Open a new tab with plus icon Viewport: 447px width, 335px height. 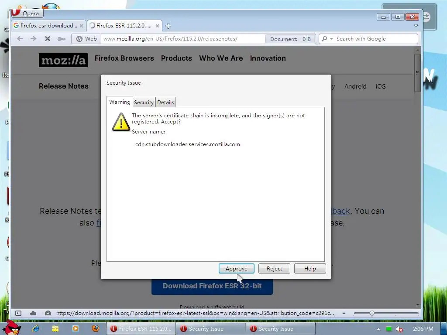tap(168, 26)
